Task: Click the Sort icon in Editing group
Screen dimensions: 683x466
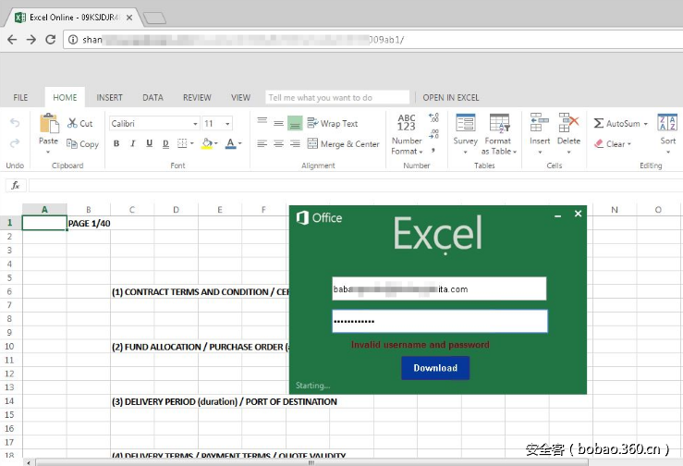Action: (x=666, y=124)
